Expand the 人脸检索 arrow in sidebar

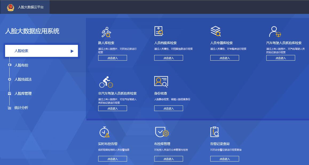coord(72,51)
